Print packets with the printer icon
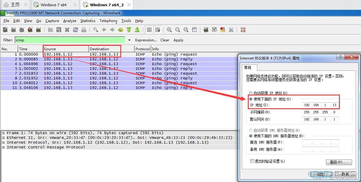 coord(84,30)
